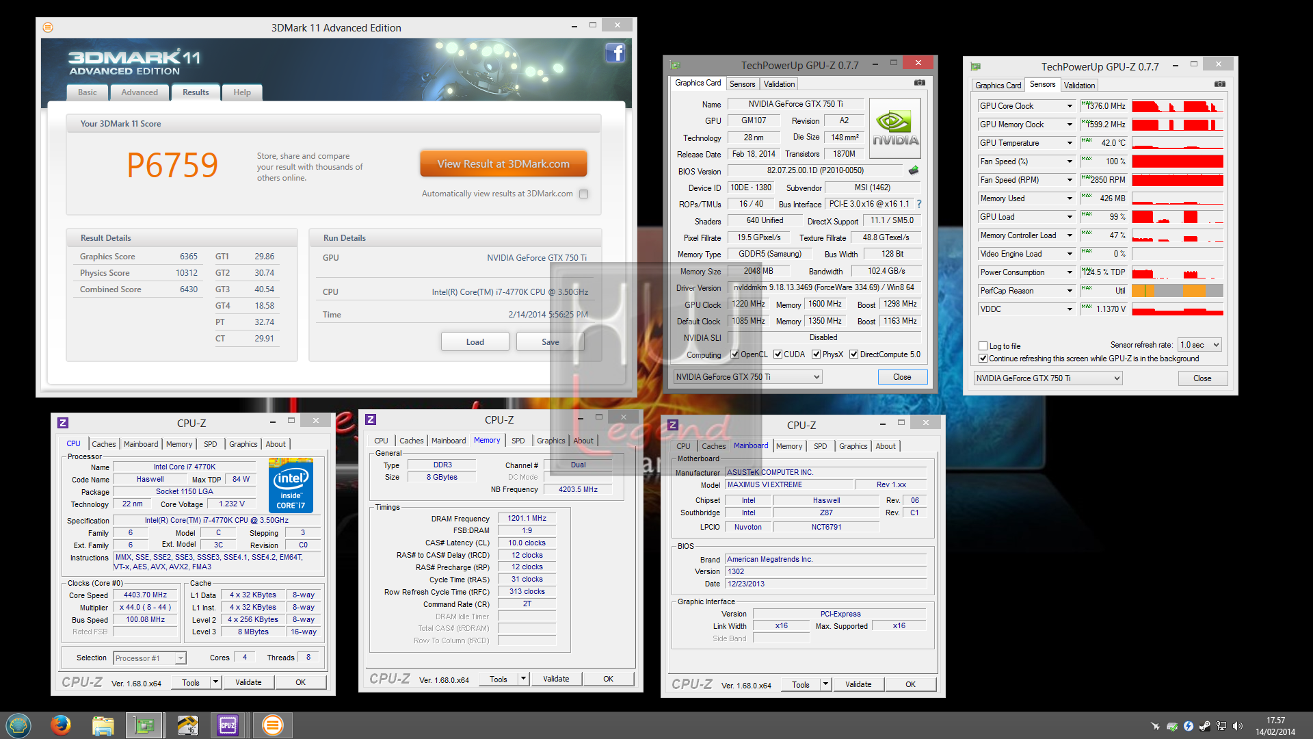This screenshot has height=739, width=1313.
Task: Launch Firefox from the taskbar
Action: pos(61,725)
